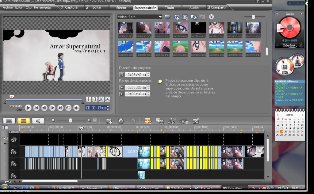
Task: Open the show-all-tracks icon left of ruler
Action: (x=5, y=127)
